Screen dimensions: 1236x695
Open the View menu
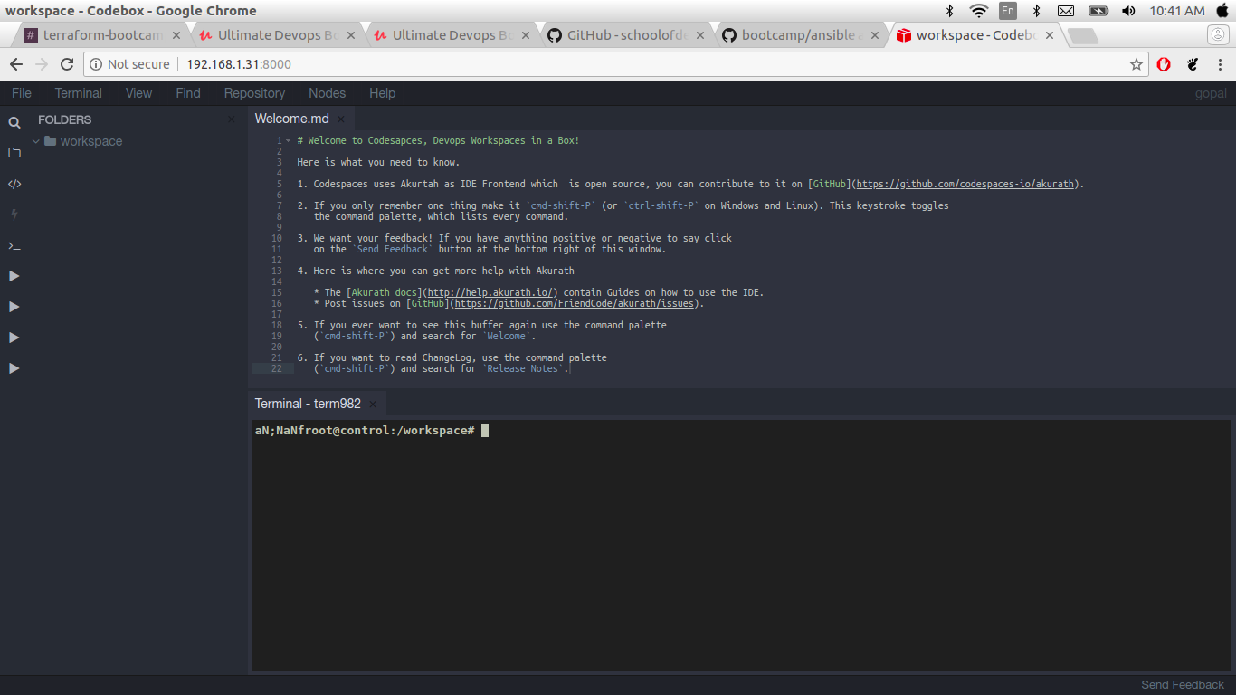[x=138, y=93]
